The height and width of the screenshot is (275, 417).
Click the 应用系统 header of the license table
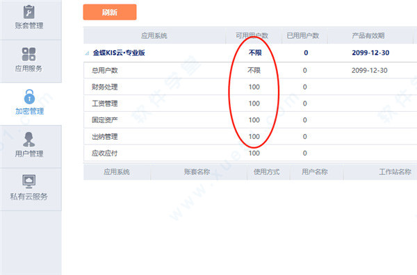154,35
